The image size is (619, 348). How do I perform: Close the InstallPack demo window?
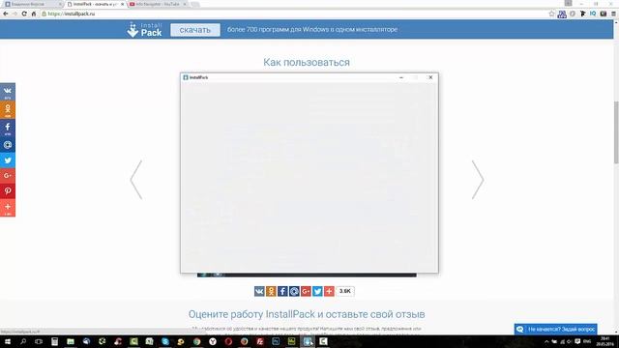[430, 77]
